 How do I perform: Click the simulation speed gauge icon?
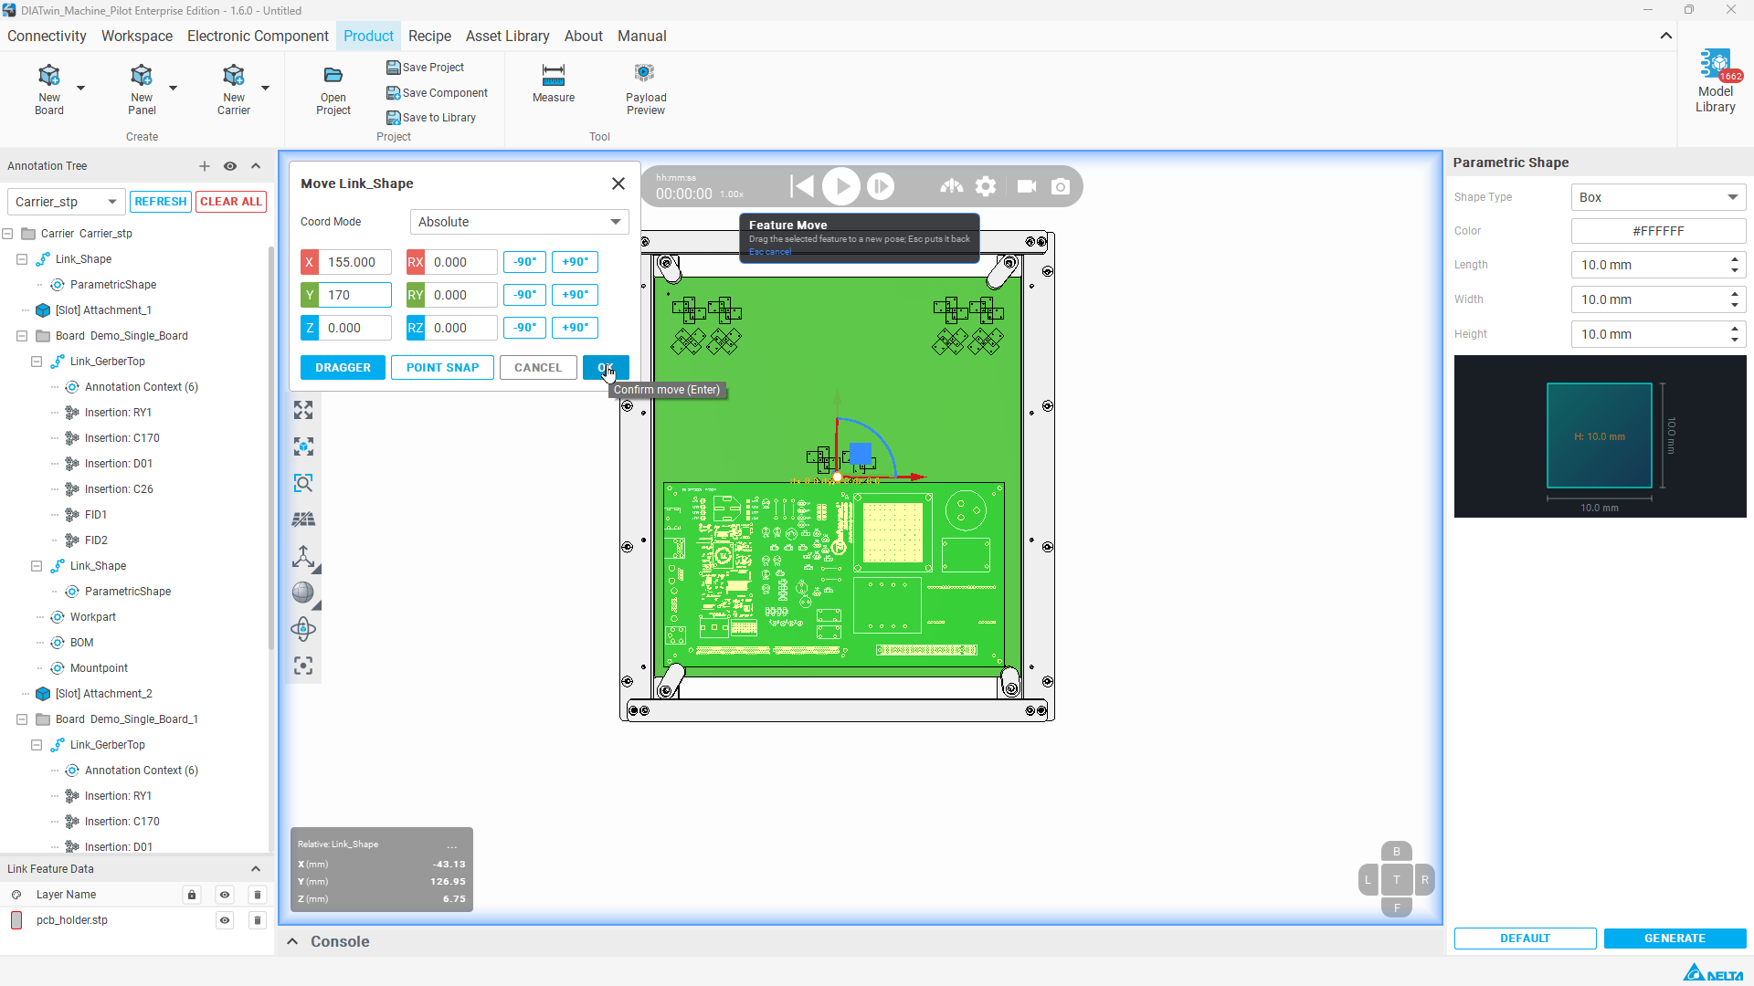952,186
